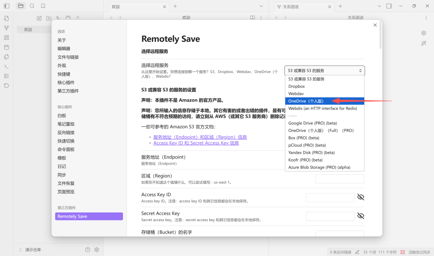The image size is (434, 256).
Task: Choose Azure Blob Storage (PRO) (alpha)
Action: click(x=325, y=167)
